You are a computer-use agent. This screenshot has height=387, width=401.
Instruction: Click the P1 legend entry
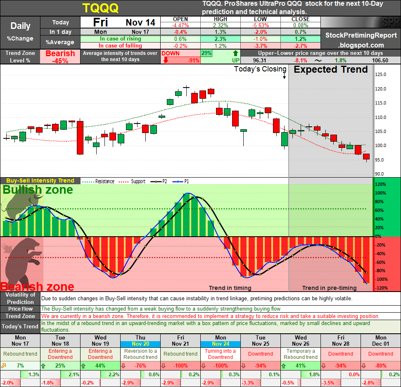(x=181, y=181)
